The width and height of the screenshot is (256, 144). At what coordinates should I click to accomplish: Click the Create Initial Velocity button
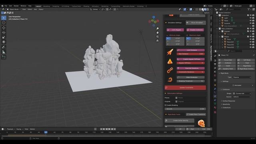click(180, 120)
